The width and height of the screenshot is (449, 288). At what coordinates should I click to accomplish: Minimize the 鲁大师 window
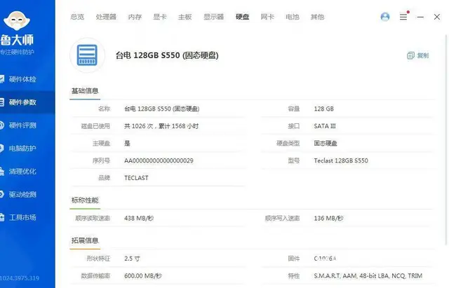[420, 17]
